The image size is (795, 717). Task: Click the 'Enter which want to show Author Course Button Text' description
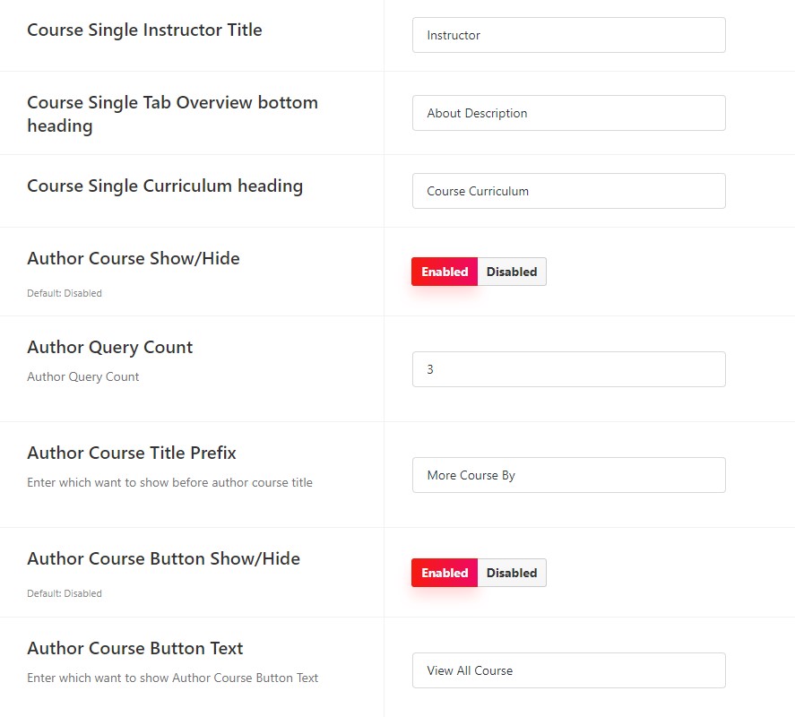pos(172,678)
